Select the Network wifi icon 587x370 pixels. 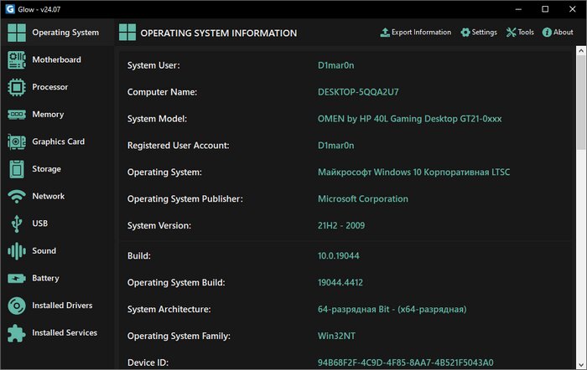click(17, 196)
